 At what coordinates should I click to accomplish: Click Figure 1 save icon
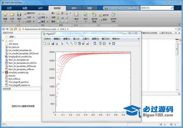[x=53, y=44]
